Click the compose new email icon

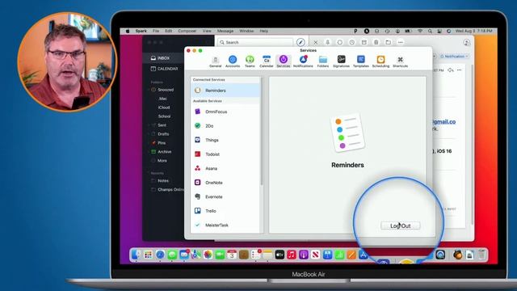pos(300,42)
